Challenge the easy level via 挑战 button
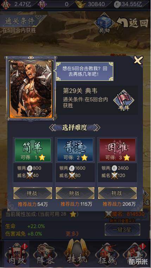Screen dimensions: 151x268 point(33,193)
